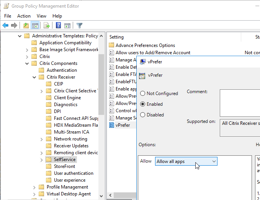Click settings list scroll left arrow
This screenshot has height=200, width=260.
(110, 195)
